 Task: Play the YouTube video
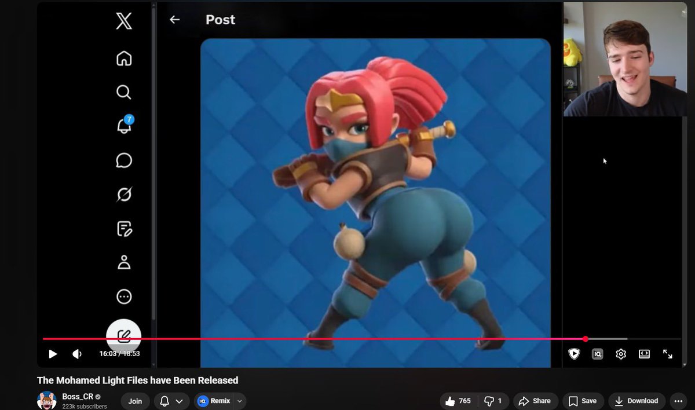[x=53, y=354]
